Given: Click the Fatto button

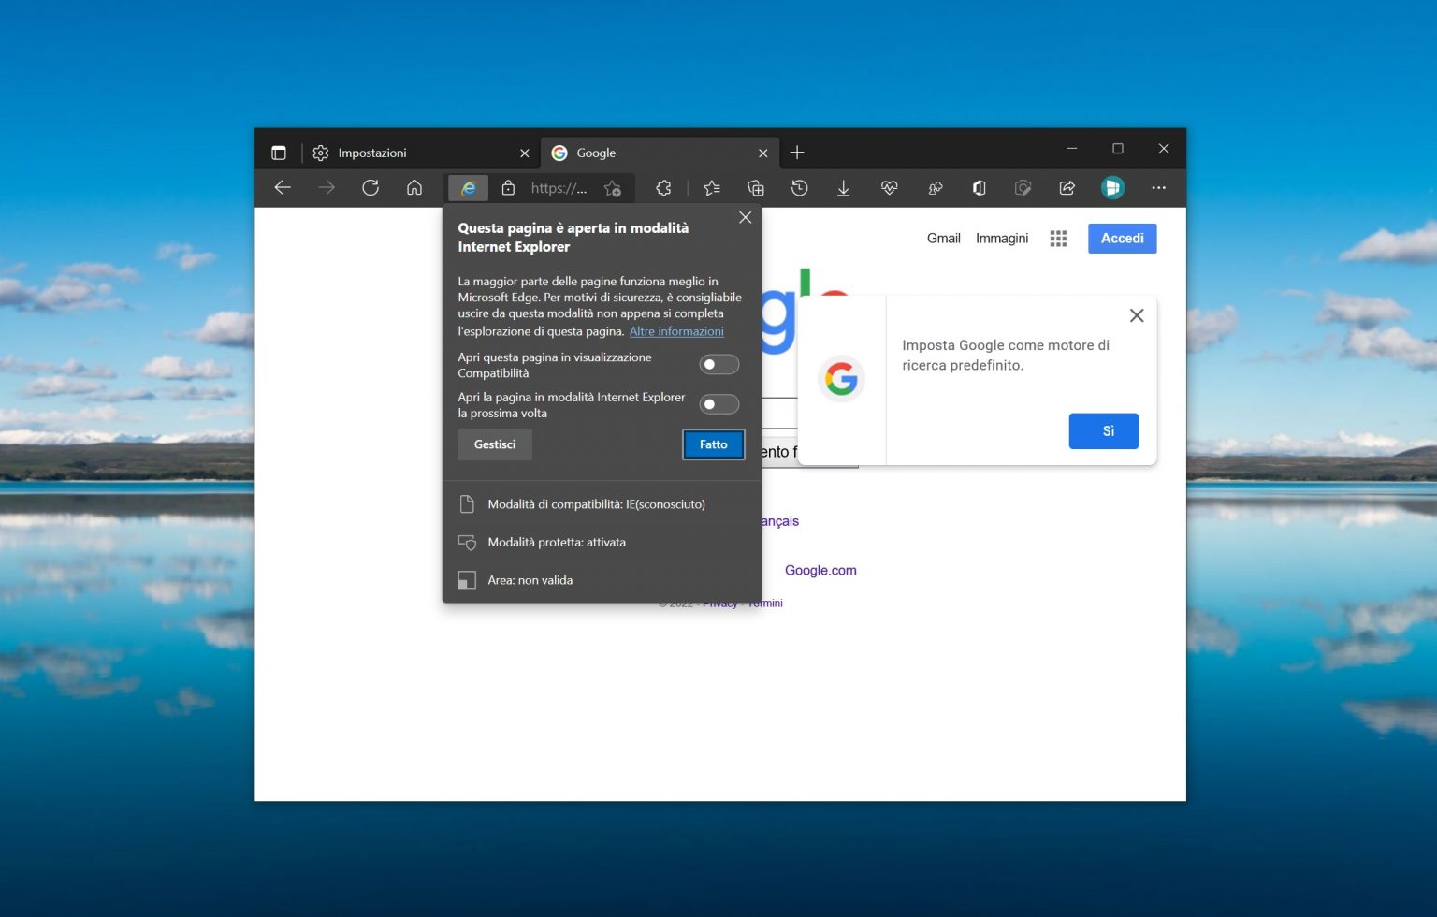Looking at the screenshot, I should point(713,444).
